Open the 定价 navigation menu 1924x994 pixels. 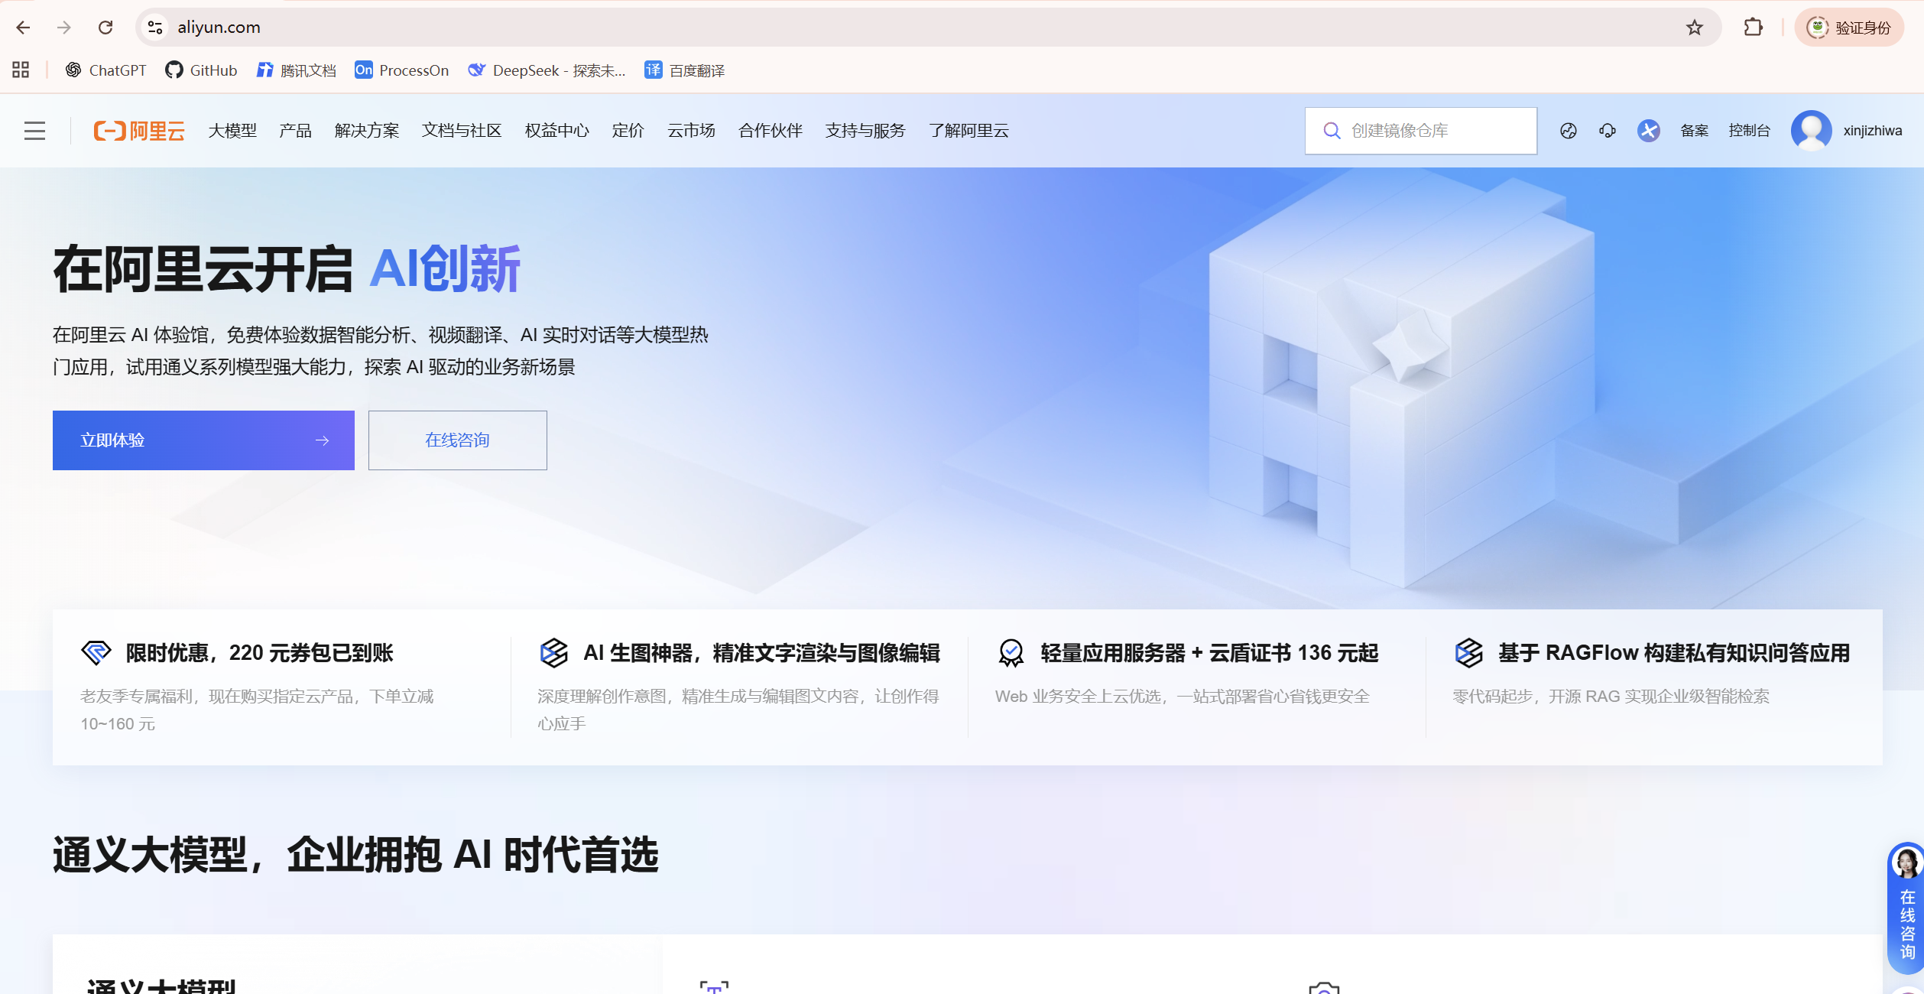pyautogui.click(x=628, y=131)
